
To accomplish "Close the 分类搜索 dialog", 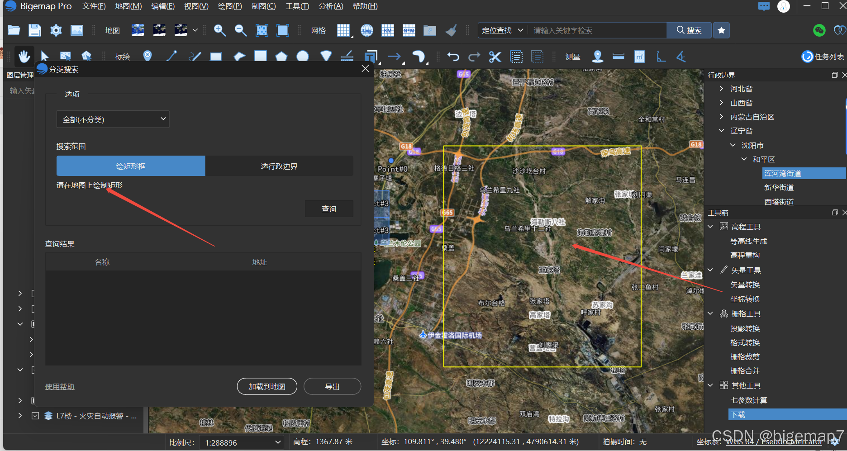I will (x=365, y=69).
